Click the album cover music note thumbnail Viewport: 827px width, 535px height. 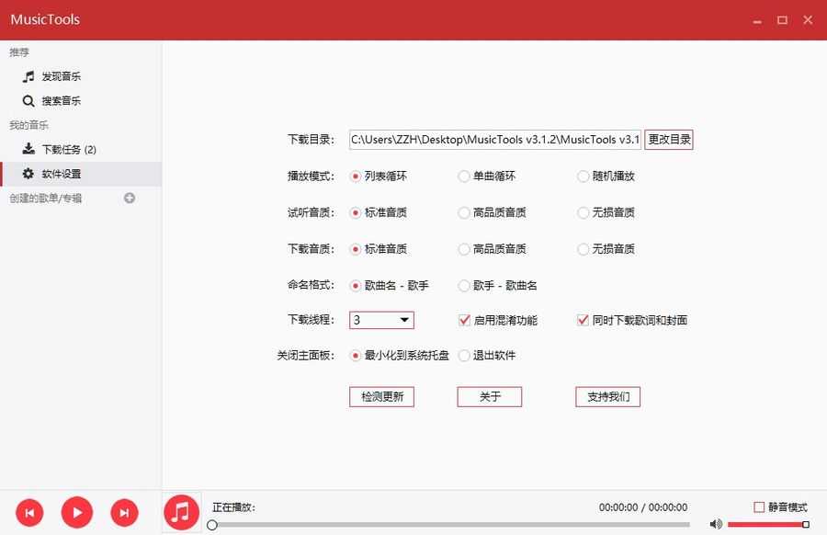[x=181, y=512]
